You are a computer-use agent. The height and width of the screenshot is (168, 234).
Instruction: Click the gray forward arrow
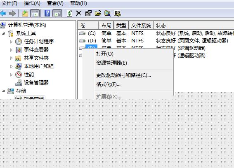[12, 14]
